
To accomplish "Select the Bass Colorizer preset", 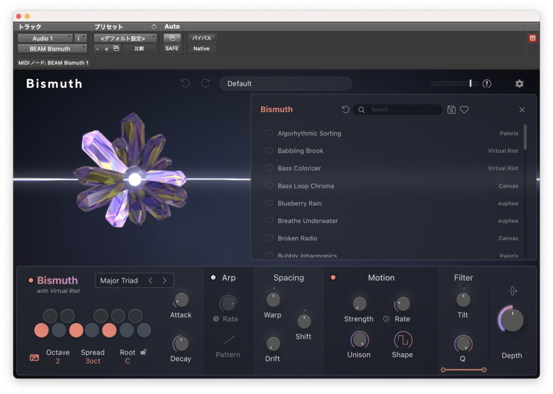I will tap(392, 168).
